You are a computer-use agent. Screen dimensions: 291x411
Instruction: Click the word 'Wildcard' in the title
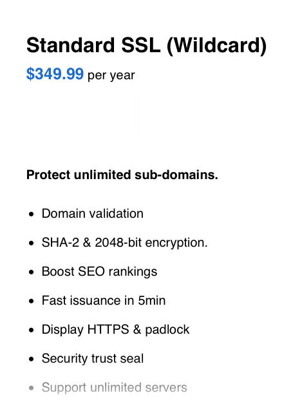(x=216, y=45)
